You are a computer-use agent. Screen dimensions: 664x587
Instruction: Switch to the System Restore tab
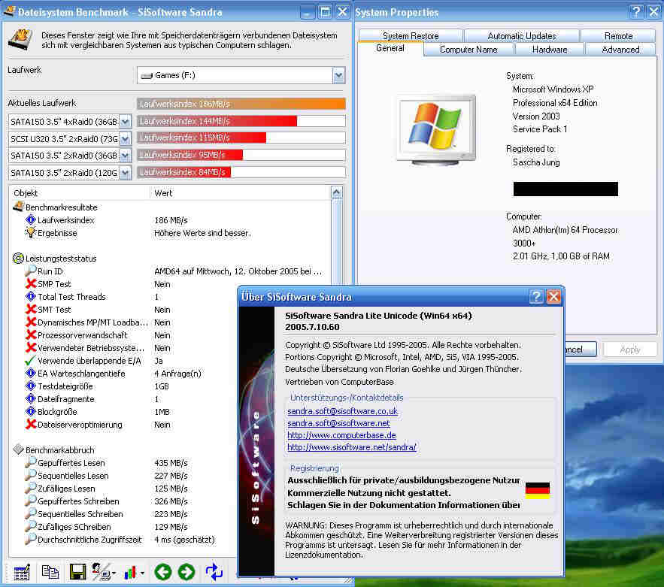[x=411, y=35]
